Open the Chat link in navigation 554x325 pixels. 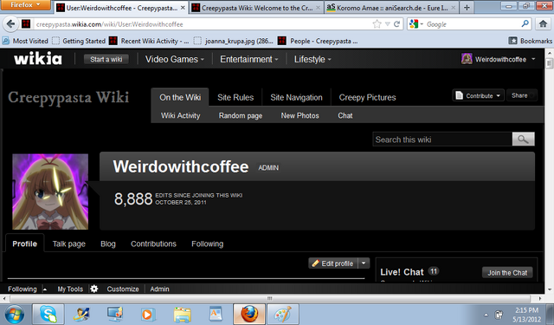[x=345, y=115]
